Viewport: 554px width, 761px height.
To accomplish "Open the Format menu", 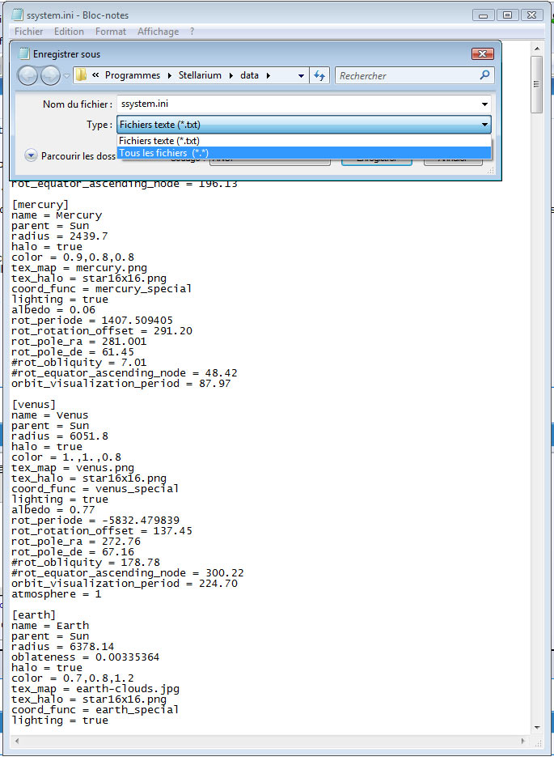I will (111, 32).
